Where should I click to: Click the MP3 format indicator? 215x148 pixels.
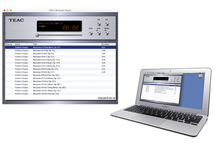pyautogui.click(x=52, y=23)
